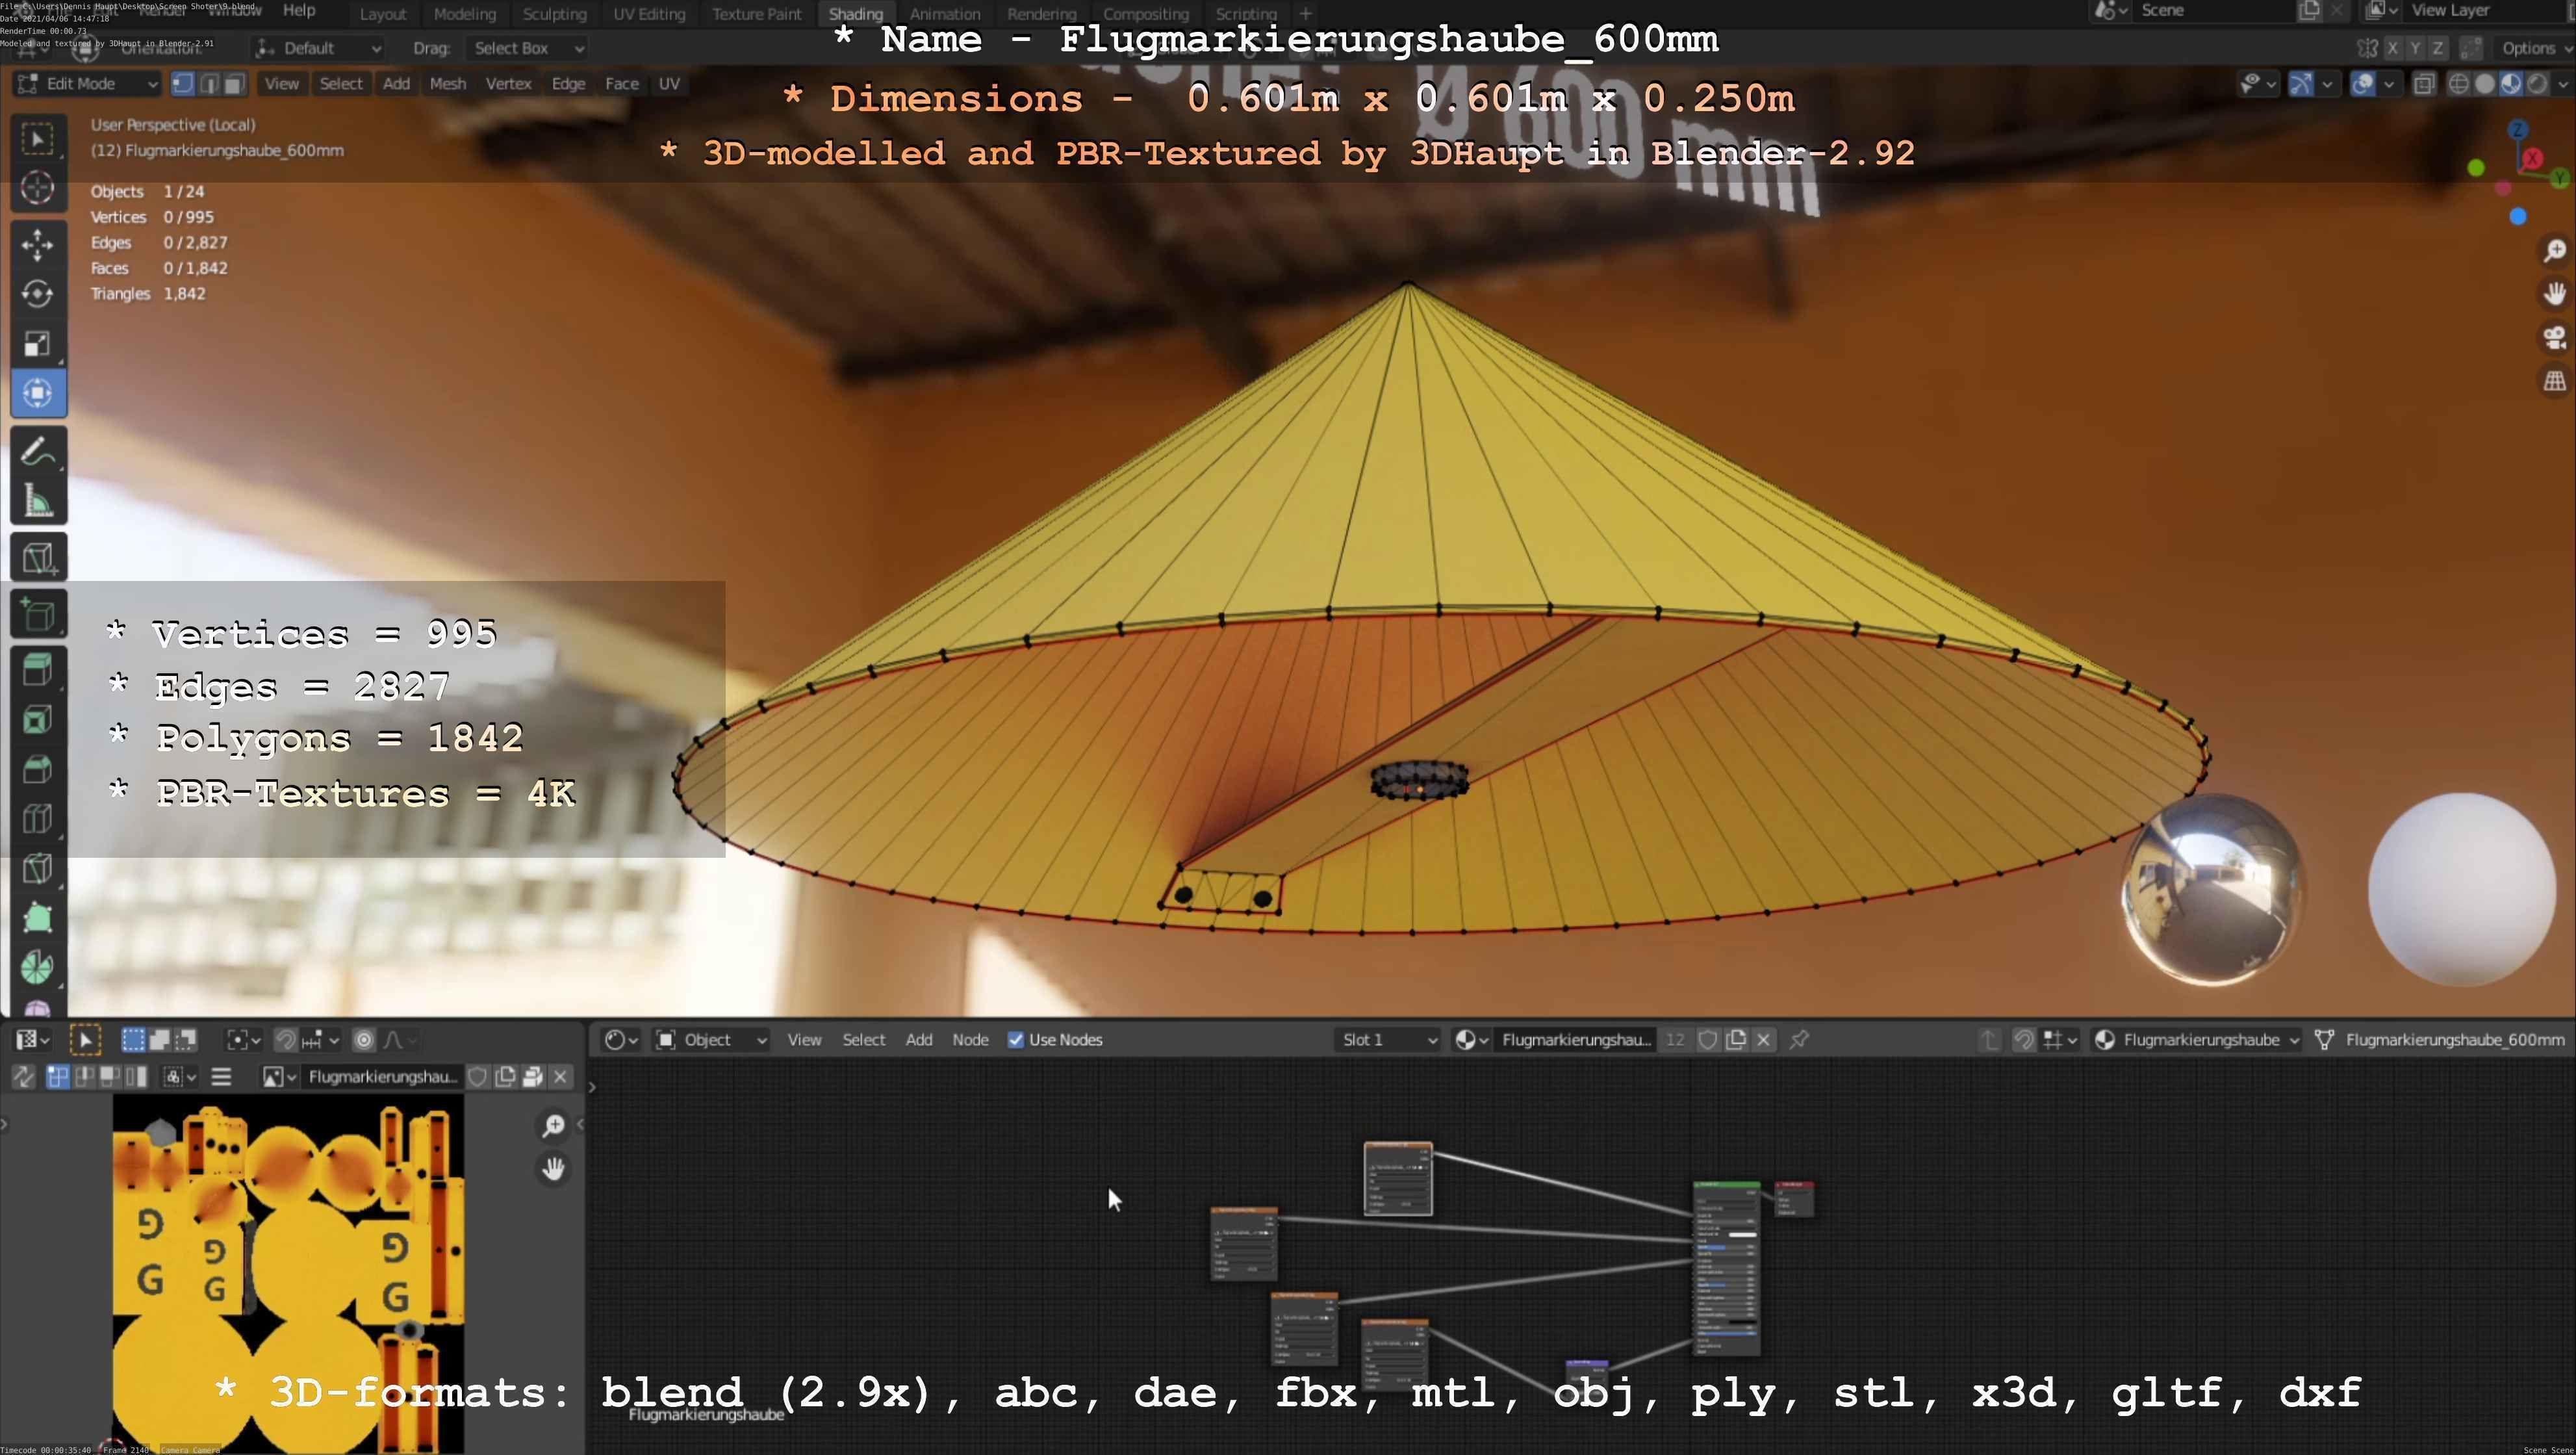Enable vertex select mode
The image size is (2576, 1455).
pos(183,84)
